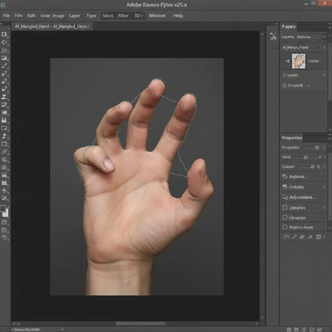Toggle the checkbox next to AI_Manght_Hand
The image size is (332, 332).
coord(318,47)
